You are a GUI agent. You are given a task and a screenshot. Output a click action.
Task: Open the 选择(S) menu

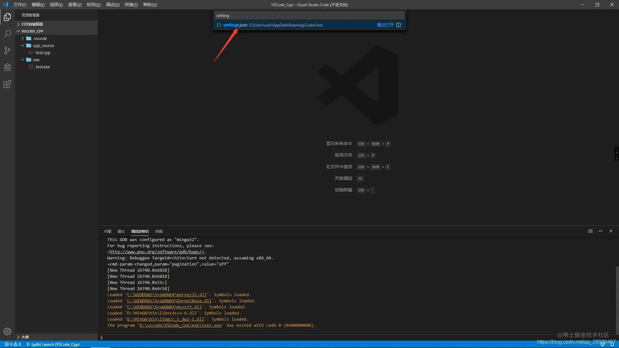point(56,5)
